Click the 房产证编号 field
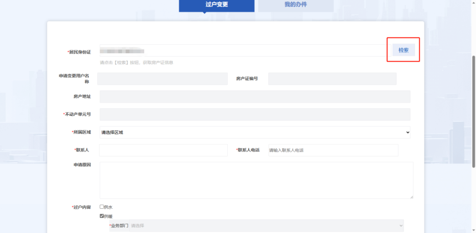Viewport: 476px width, 233px height. click(332, 79)
